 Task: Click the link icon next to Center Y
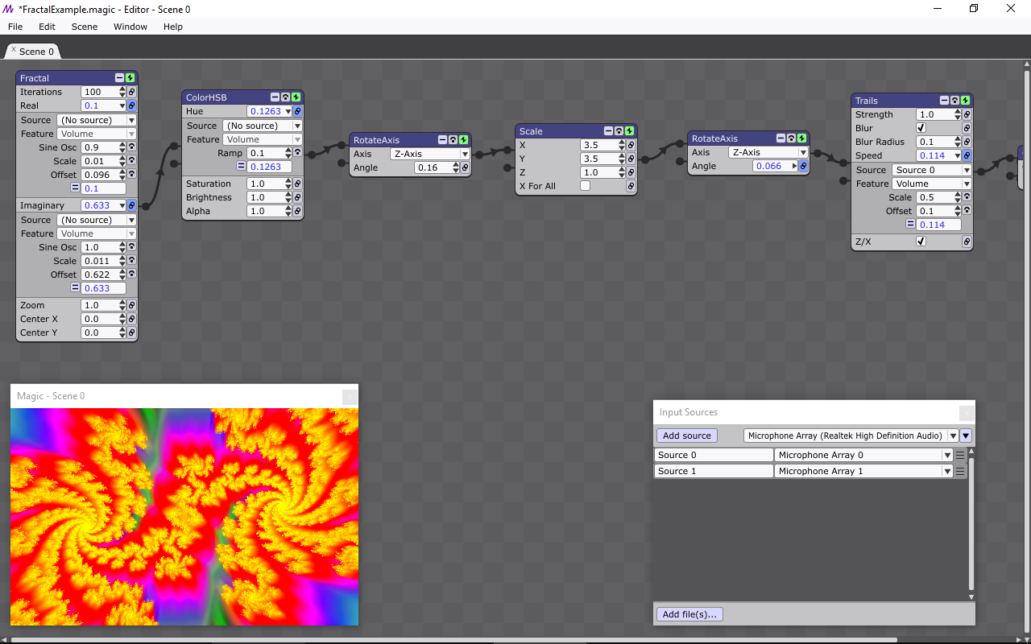coord(132,332)
